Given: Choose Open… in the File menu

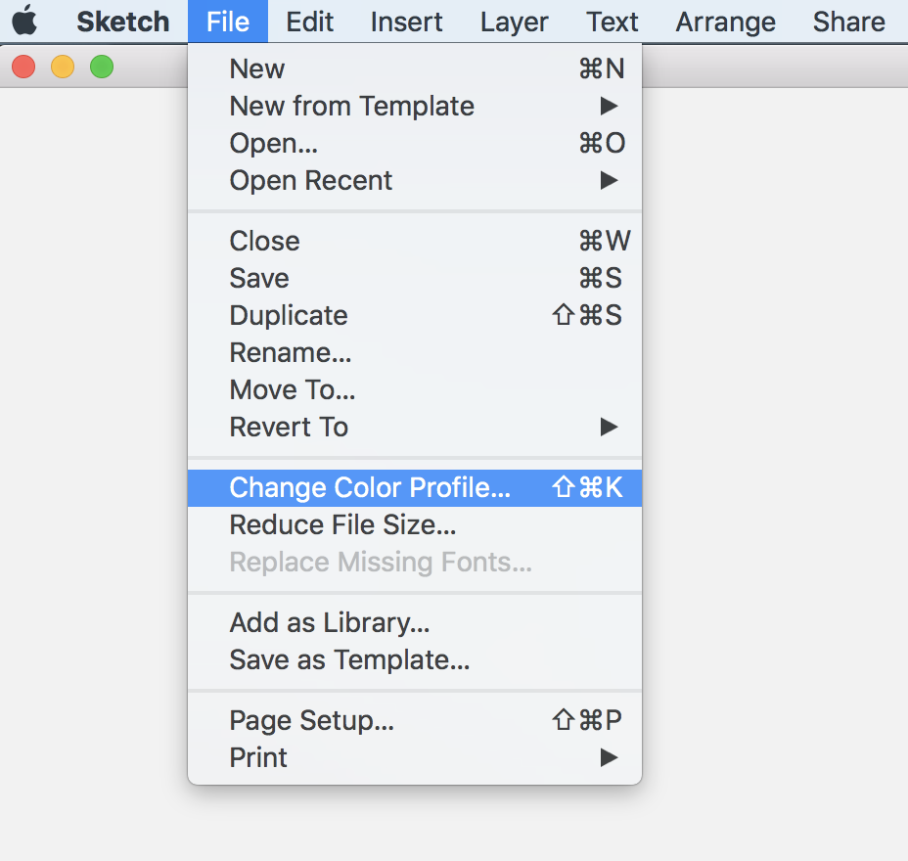Looking at the screenshot, I should 415,143.
